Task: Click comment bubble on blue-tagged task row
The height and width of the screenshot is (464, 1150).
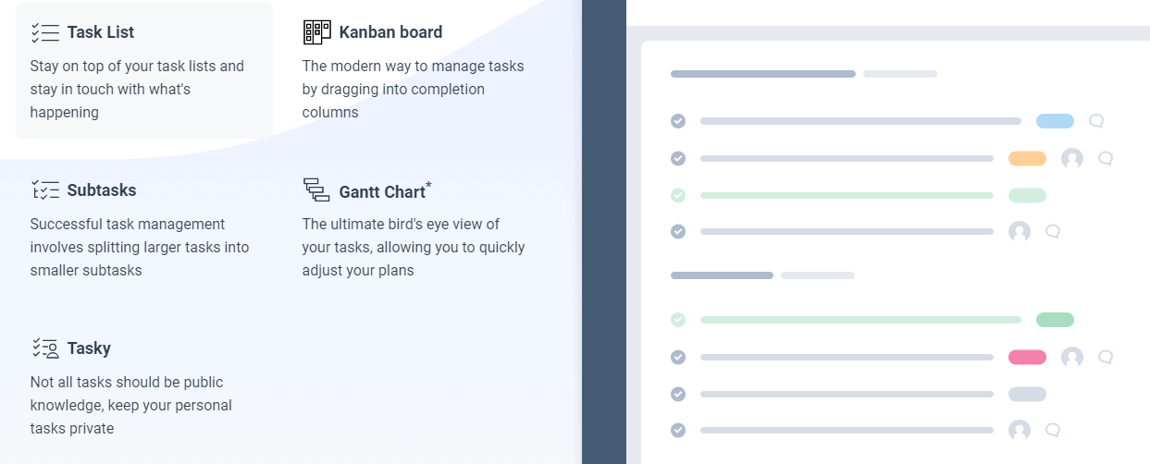Action: pyautogui.click(x=1096, y=121)
